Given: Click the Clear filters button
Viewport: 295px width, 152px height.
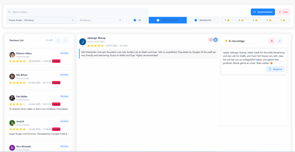Looking at the screenshot, I should [x=283, y=12].
